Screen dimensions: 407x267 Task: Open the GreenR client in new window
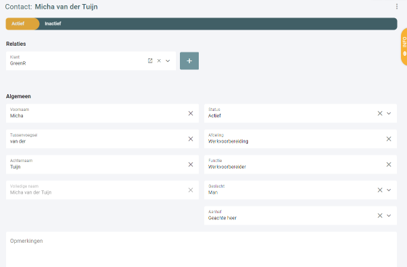pos(150,61)
